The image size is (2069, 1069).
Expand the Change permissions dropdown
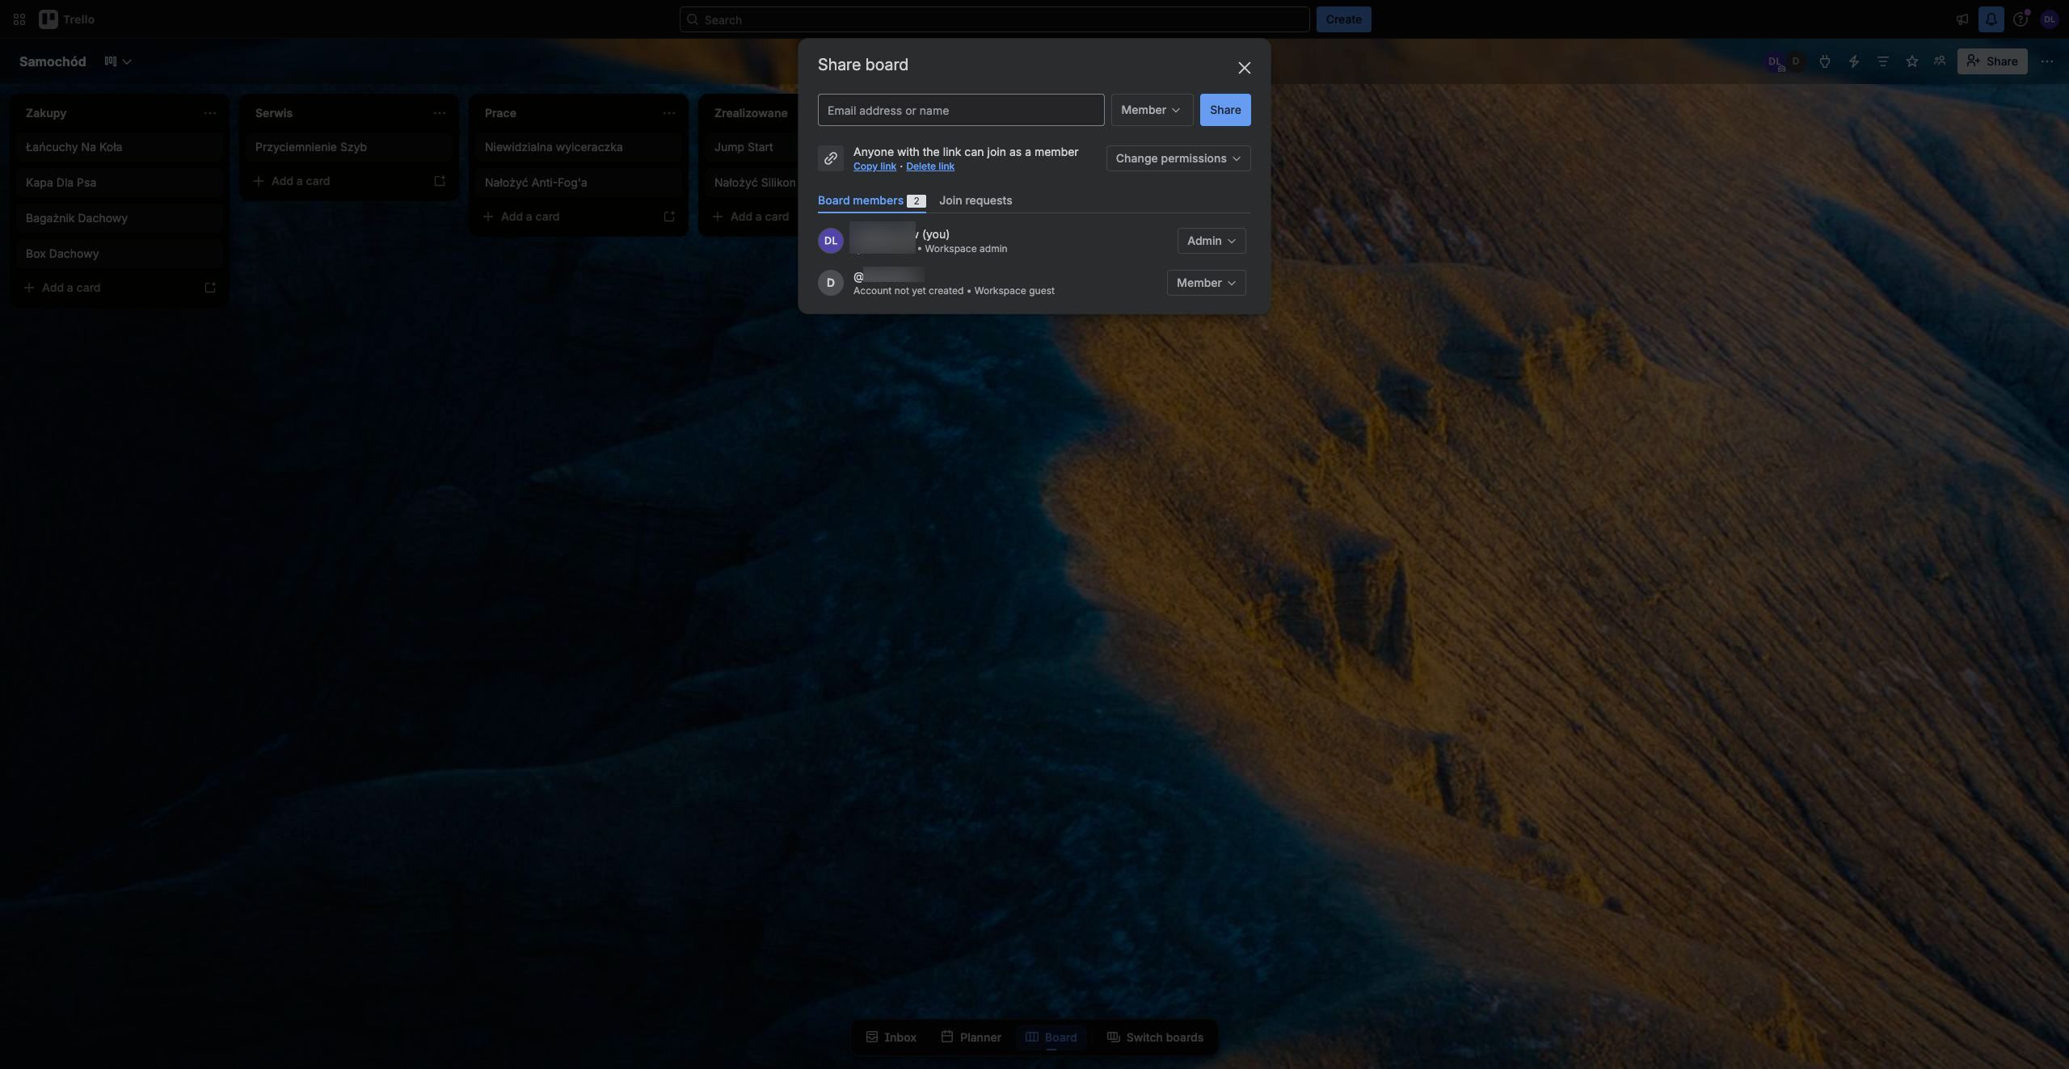[1178, 158]
